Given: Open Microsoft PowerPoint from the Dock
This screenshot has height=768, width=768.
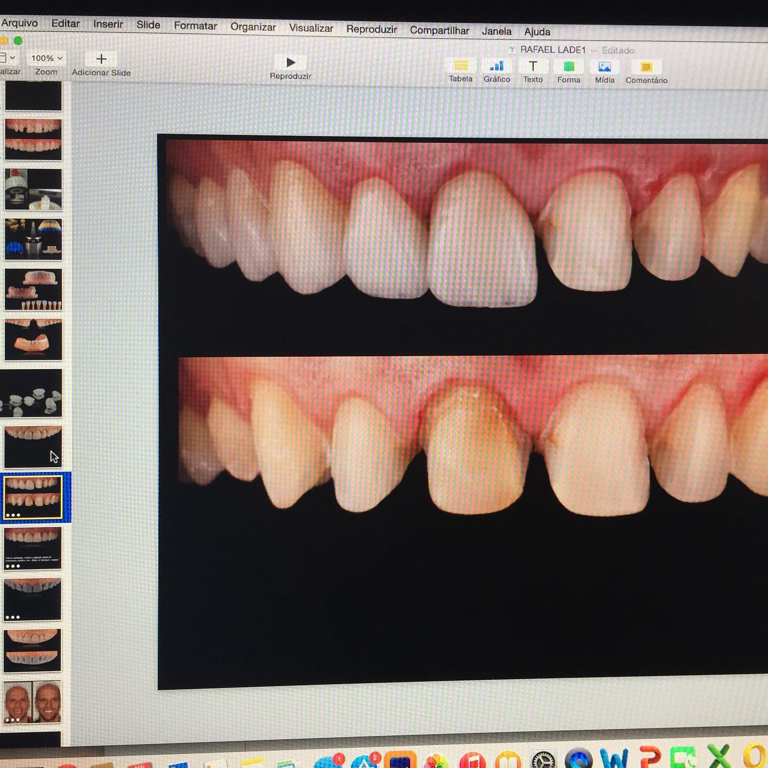Looking at the screenshot, I should point(650,757).
